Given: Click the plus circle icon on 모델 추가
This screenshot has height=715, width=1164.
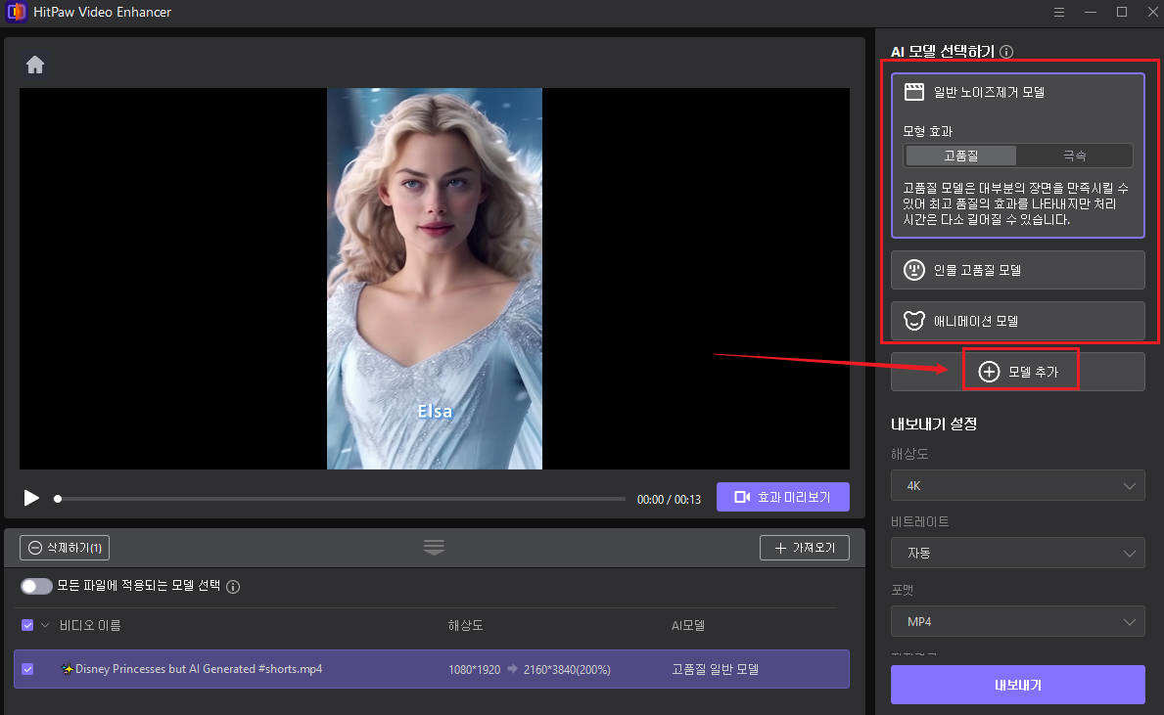Looking at the screenshot, I should click(x=989, y=372).
